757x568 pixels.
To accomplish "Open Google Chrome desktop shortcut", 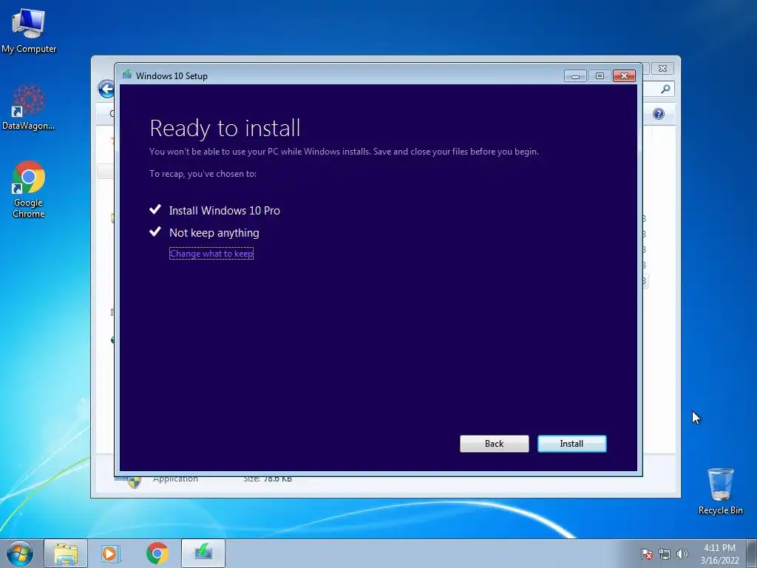I will [29, 189].
